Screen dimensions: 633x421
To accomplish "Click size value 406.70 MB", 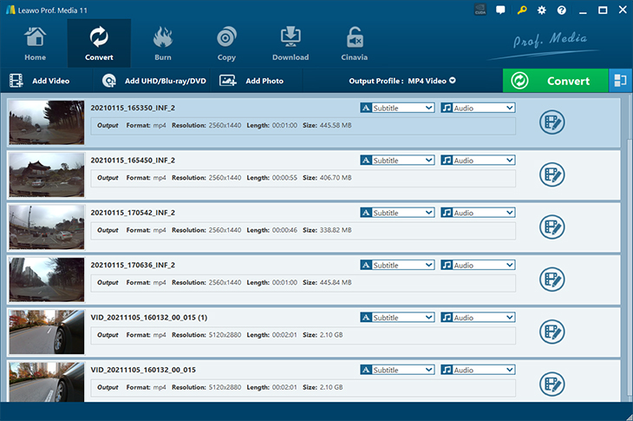I will pyautogui.click(x=336, y=178).
